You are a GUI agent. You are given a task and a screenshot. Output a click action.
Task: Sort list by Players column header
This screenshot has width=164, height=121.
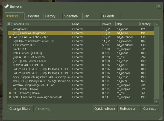(x=108, y=24)
